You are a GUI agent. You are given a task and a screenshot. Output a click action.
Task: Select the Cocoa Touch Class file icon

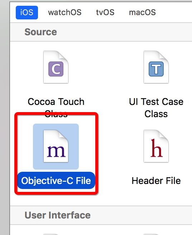[56, 67]
